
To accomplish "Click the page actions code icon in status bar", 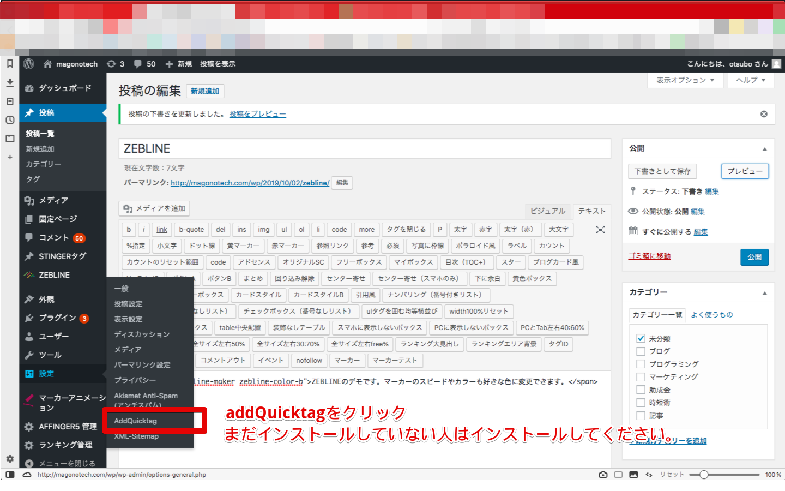I will coord(649,475).
